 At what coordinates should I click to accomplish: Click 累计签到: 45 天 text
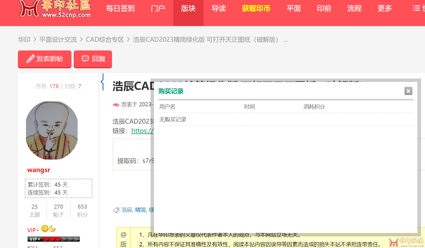pos(48,185)
